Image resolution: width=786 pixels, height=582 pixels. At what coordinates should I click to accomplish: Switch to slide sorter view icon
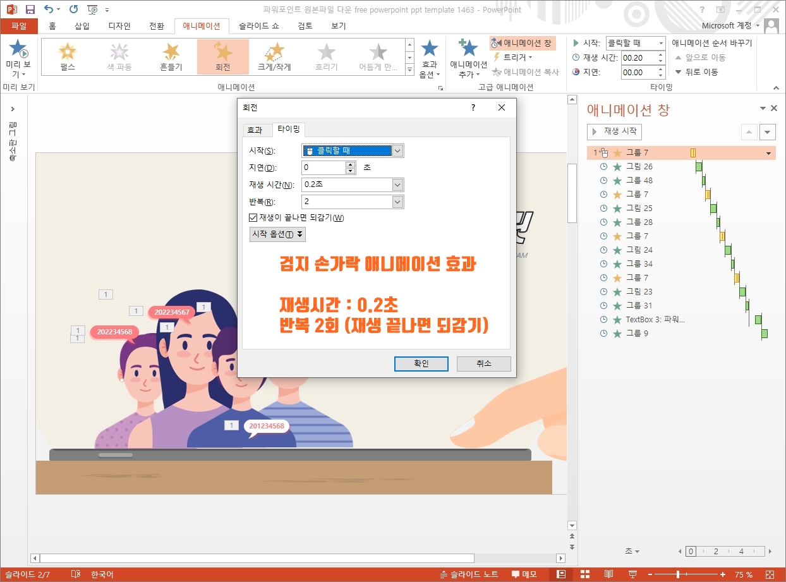pos(585,574)
